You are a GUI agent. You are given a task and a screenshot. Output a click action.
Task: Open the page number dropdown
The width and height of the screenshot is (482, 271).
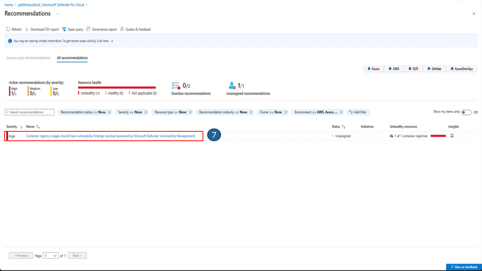pos(51,256)
